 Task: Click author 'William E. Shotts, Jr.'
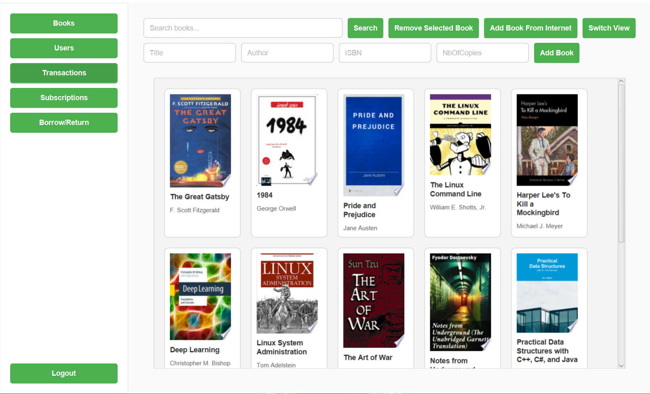458,207
